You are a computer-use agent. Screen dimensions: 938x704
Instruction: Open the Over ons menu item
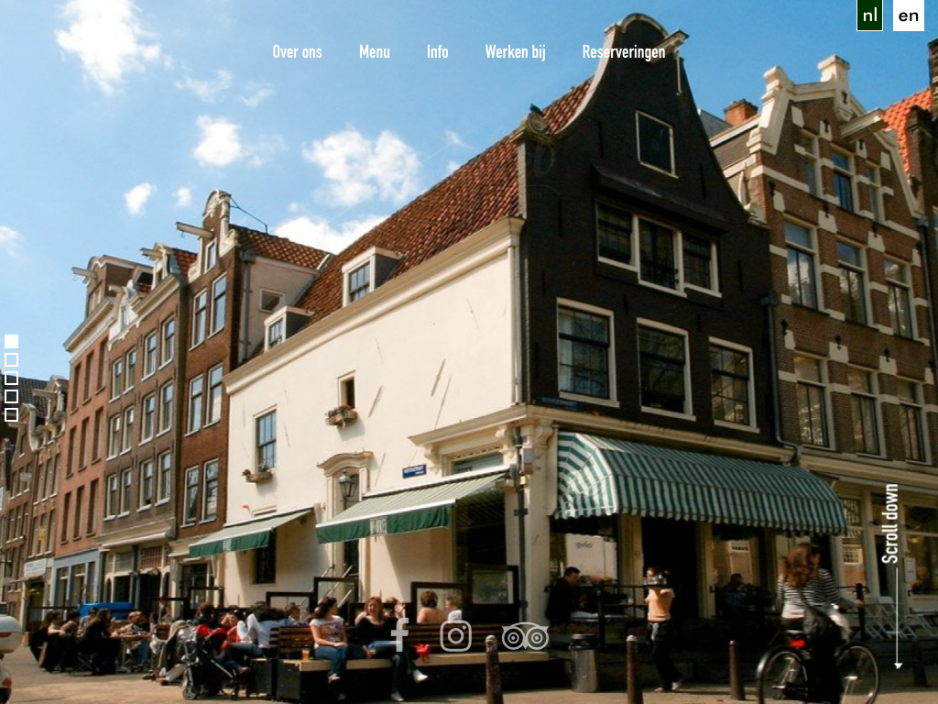(x=297, y=52)
